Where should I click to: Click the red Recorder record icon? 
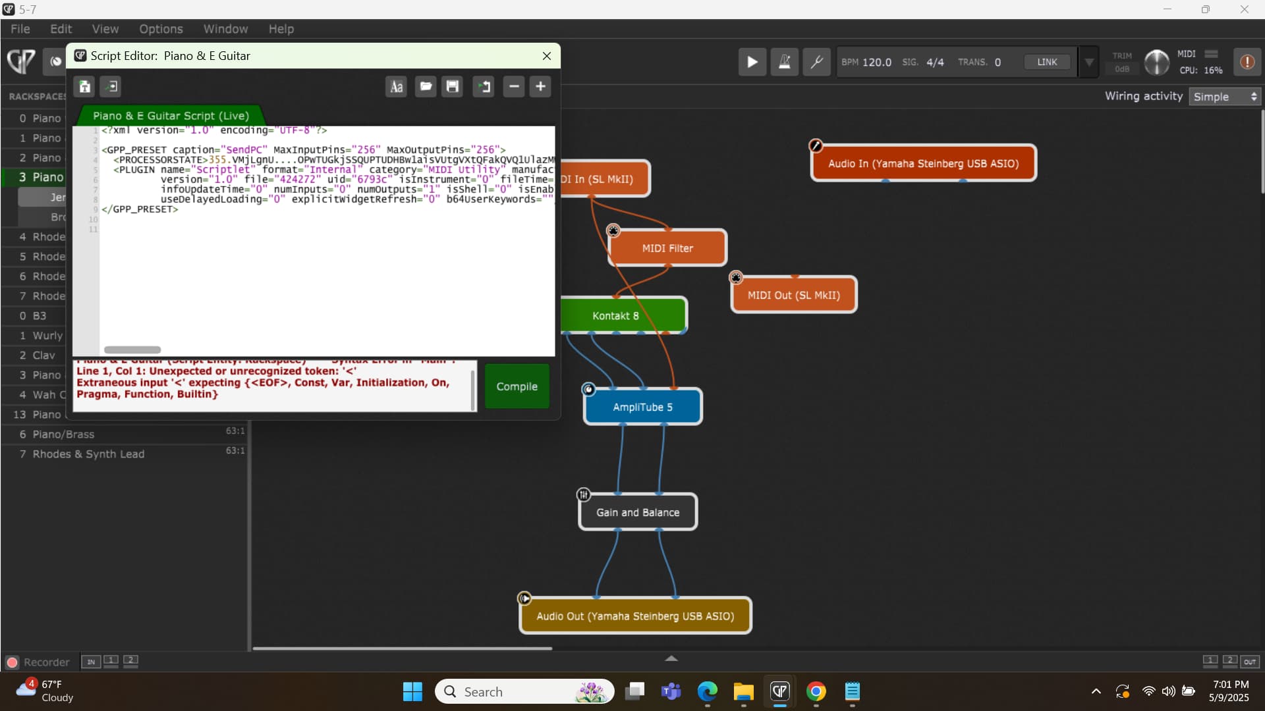(x=12, y=662)
